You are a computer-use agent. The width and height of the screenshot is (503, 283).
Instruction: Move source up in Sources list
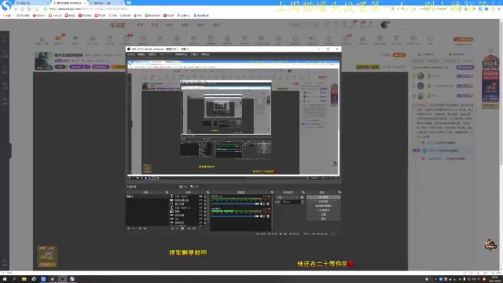pos(189,228)
